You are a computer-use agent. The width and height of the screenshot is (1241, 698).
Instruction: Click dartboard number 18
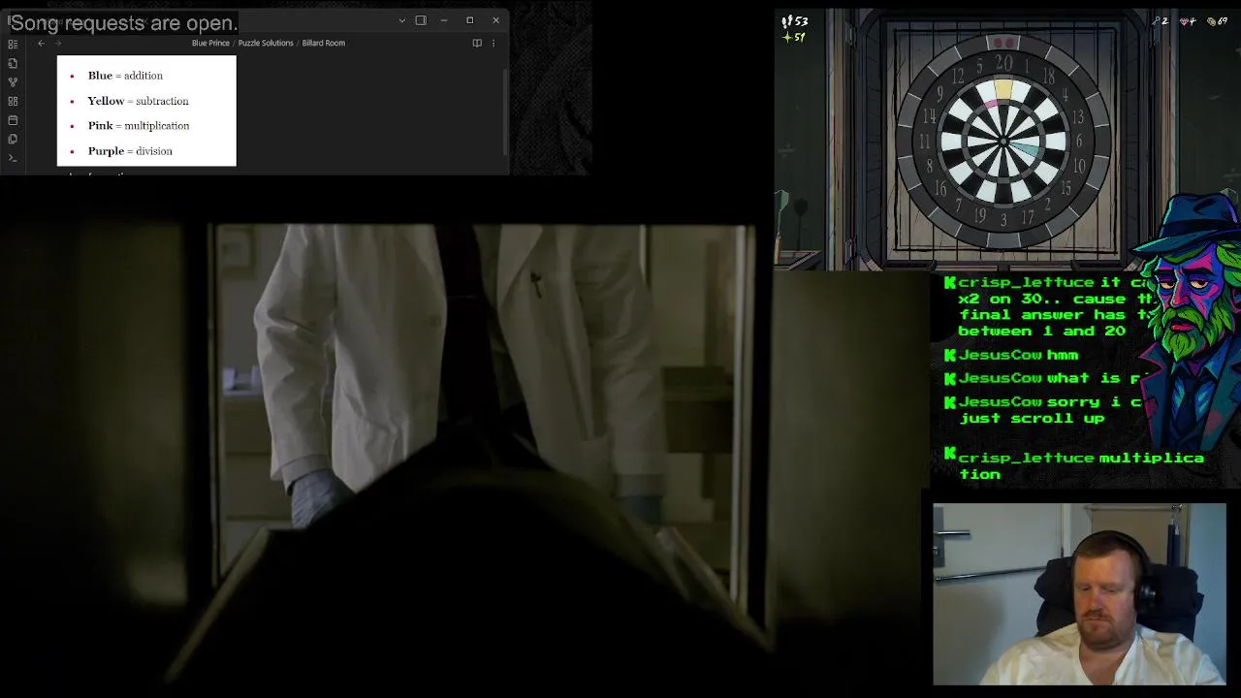(x=1047, y=77)
